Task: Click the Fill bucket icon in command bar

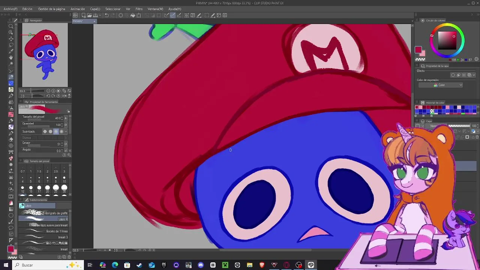Action: [133, 15]
